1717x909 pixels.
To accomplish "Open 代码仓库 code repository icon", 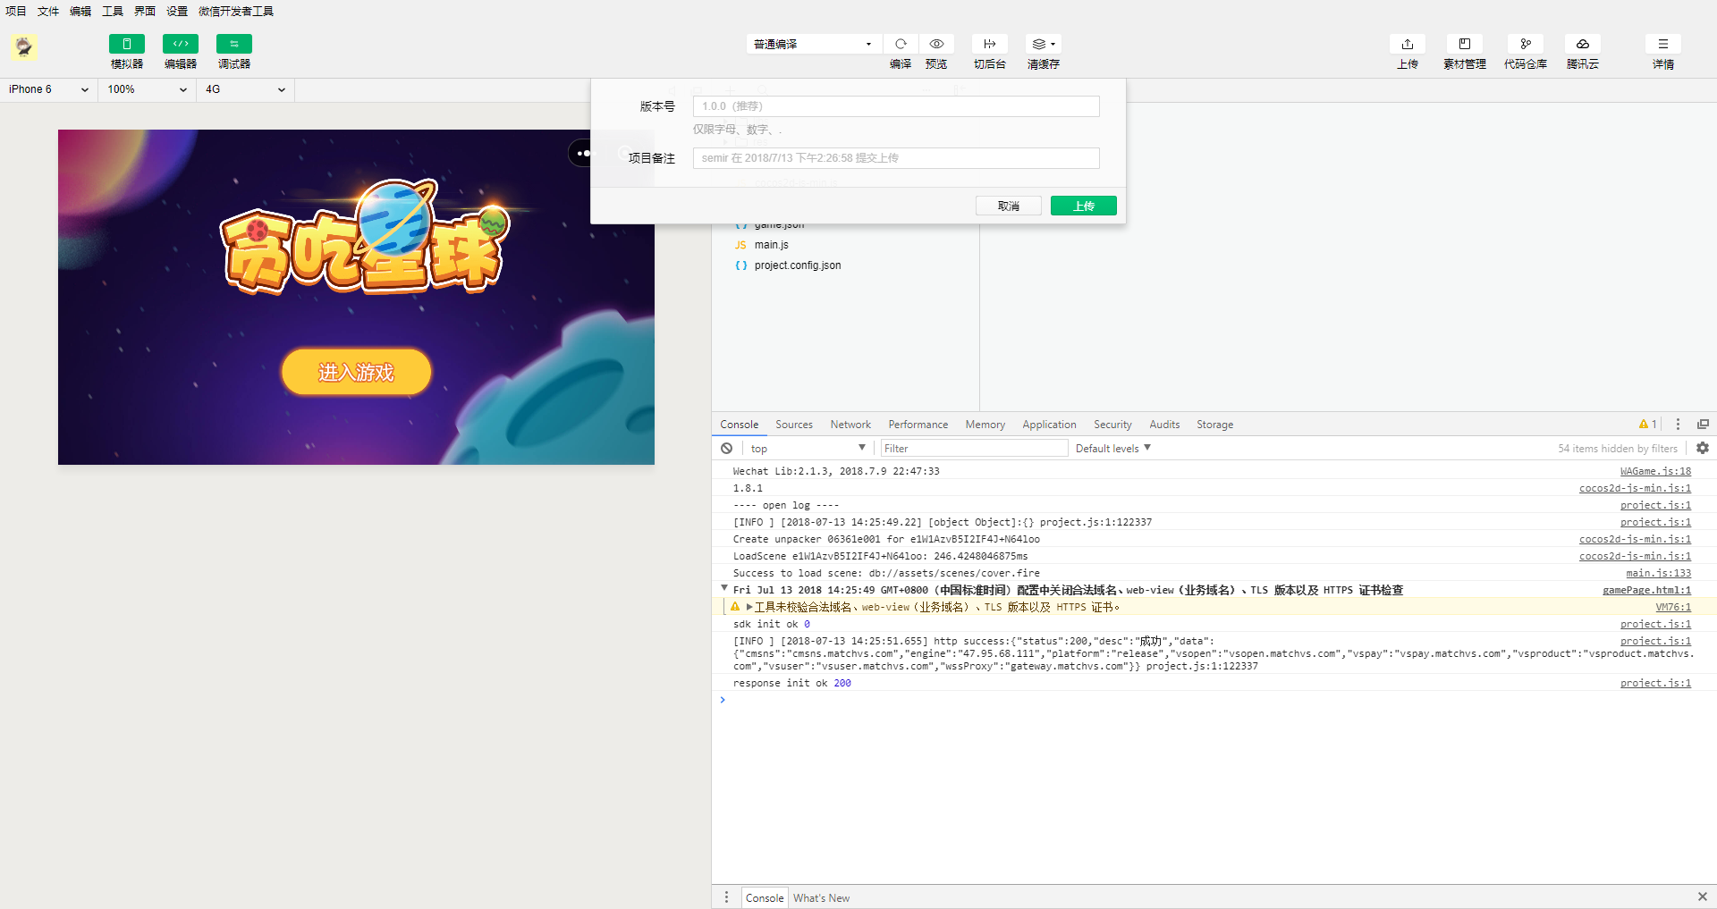I will tap(1526, 44).
